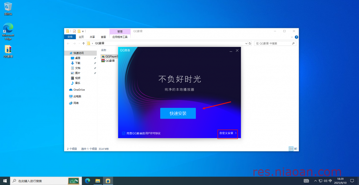Refresh the QQ影音 folder view

250,43
